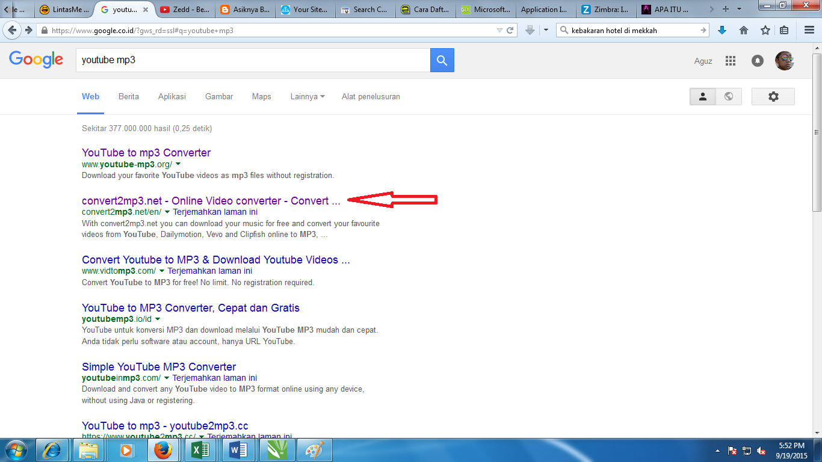
Task: Expand arrow next to www.vidtomp3.com URL
Action: coord(161,271)
